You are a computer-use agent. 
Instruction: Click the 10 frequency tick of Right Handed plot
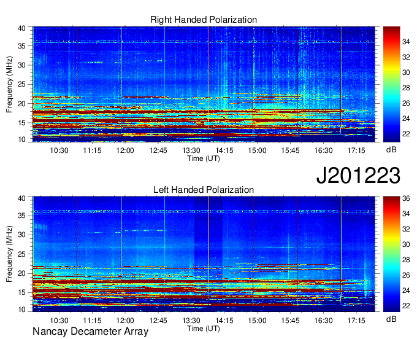click(22, 139)
